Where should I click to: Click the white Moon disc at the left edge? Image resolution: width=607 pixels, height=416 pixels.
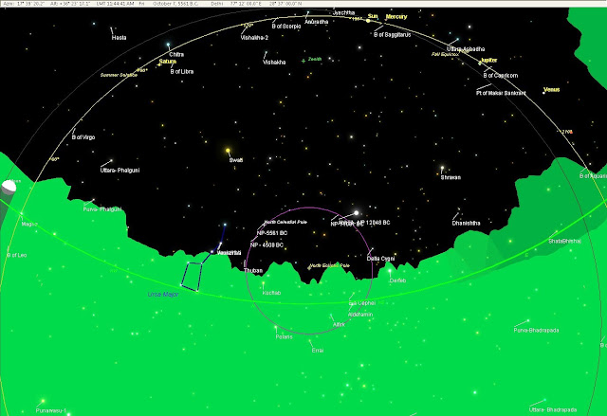coord(9,187)
